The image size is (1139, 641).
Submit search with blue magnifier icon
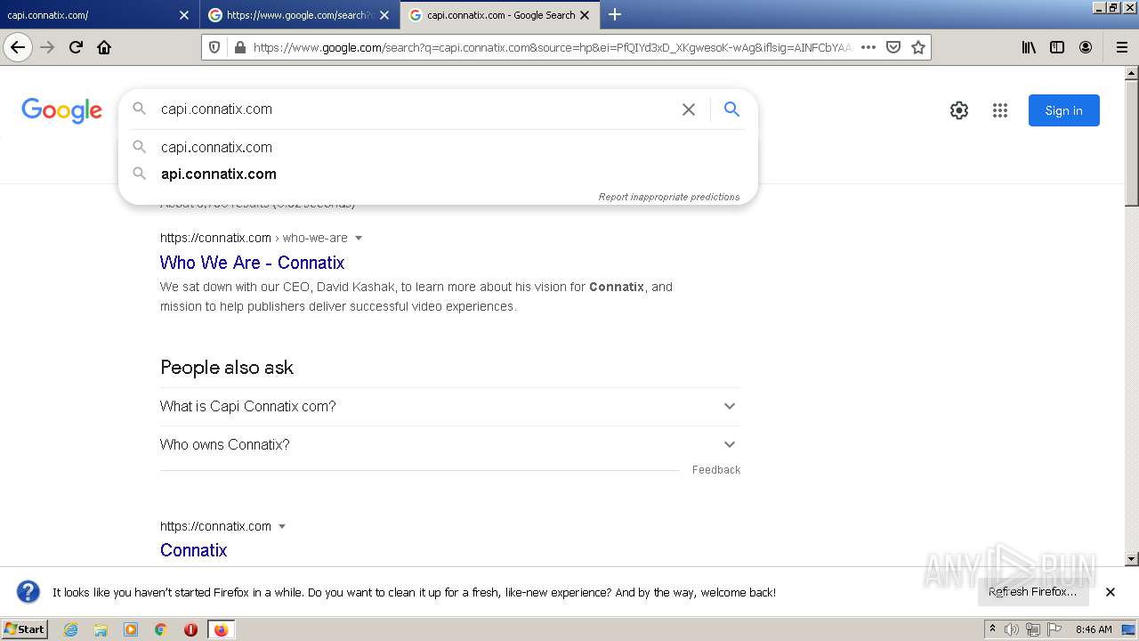[731, 109]
